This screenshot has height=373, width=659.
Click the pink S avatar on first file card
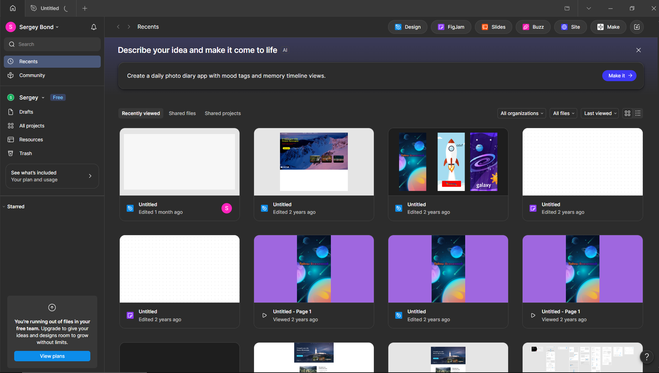[227, 208]
